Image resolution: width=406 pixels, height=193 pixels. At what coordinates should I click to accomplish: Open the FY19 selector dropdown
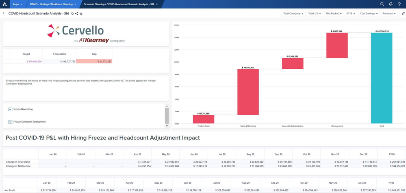[351, 13]
